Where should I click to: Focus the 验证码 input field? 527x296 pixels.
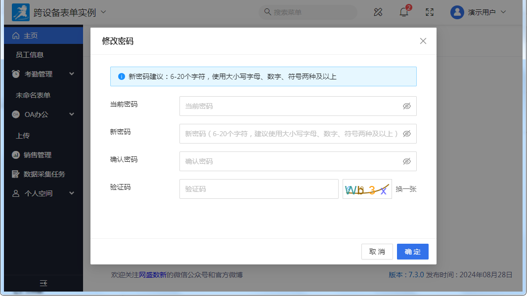tap(259, 189)
